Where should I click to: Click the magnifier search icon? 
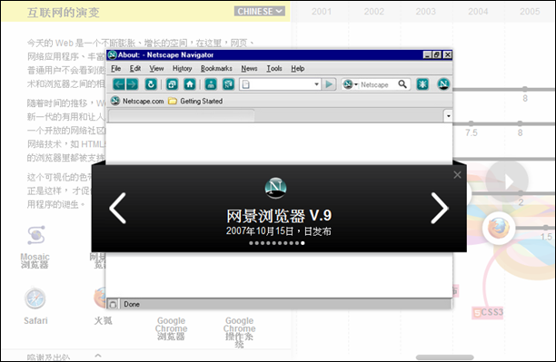coord(402,84)
